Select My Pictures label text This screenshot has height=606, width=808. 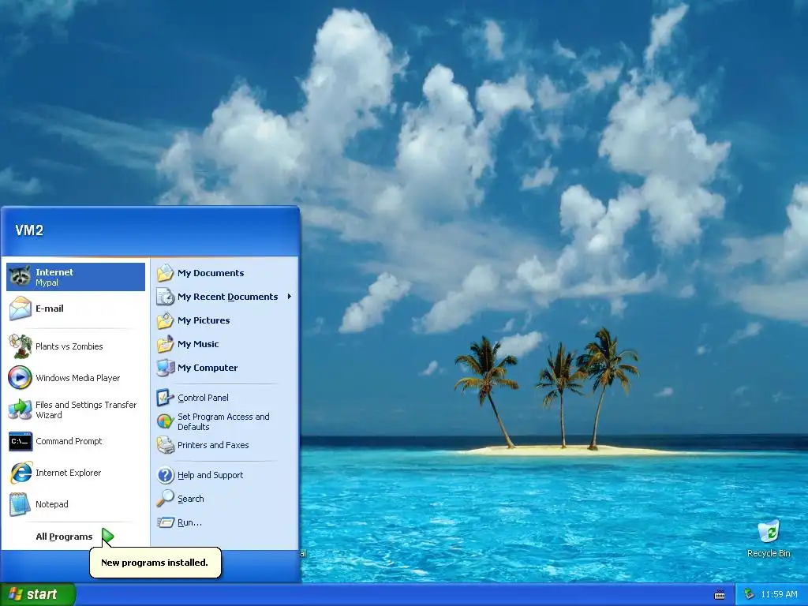pyautogui.click(x=204, y=320)
